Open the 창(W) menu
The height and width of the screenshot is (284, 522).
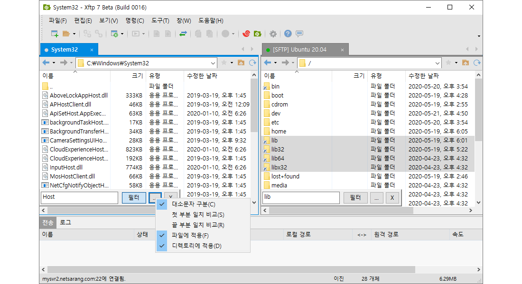pos(184,21)
